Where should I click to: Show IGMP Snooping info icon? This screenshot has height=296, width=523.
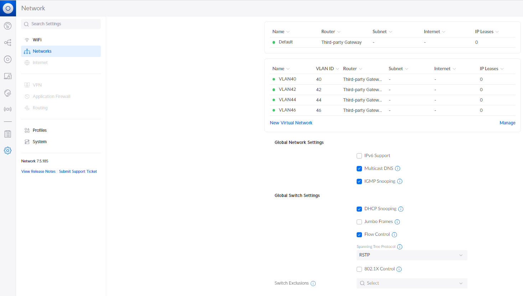(400, 181)
